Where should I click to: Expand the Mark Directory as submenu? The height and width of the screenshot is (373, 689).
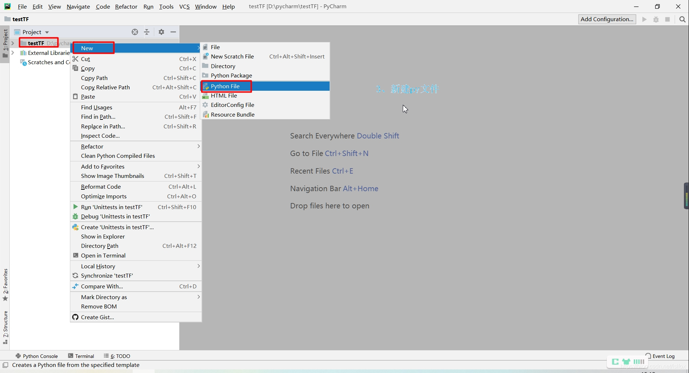136,297
